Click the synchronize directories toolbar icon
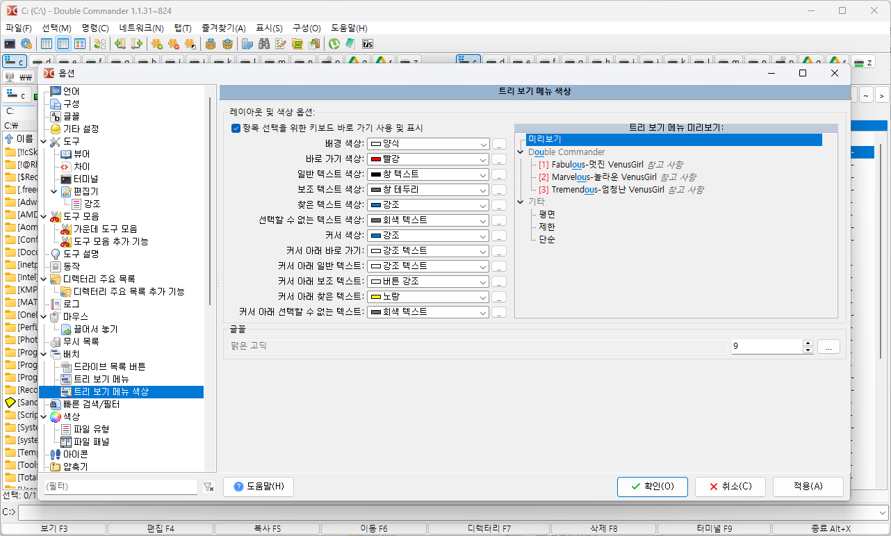 [297, 44]
